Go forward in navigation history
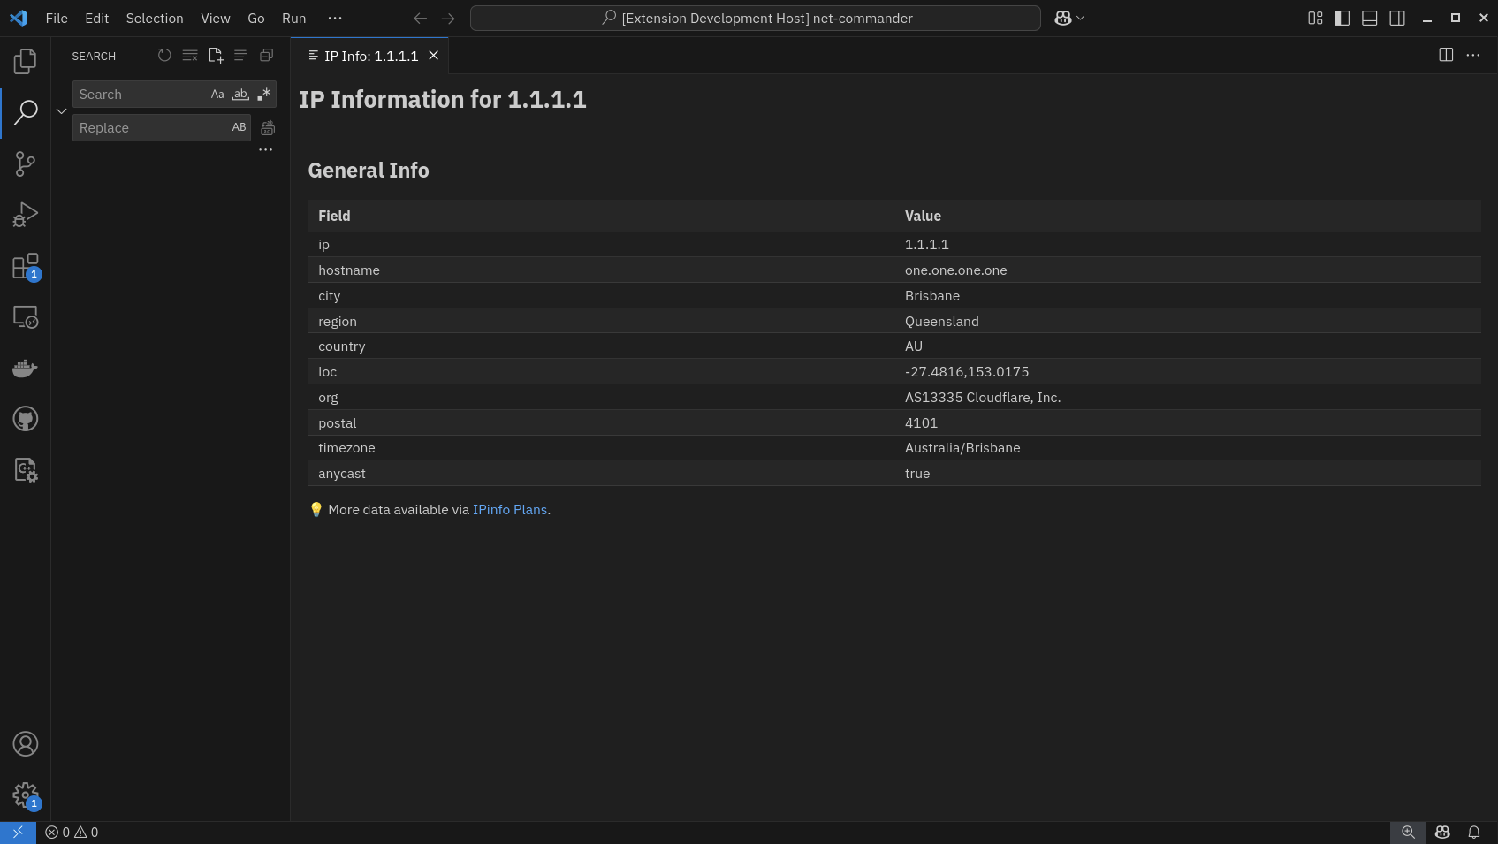1498x844 pixels. click(x=448, y=18)
